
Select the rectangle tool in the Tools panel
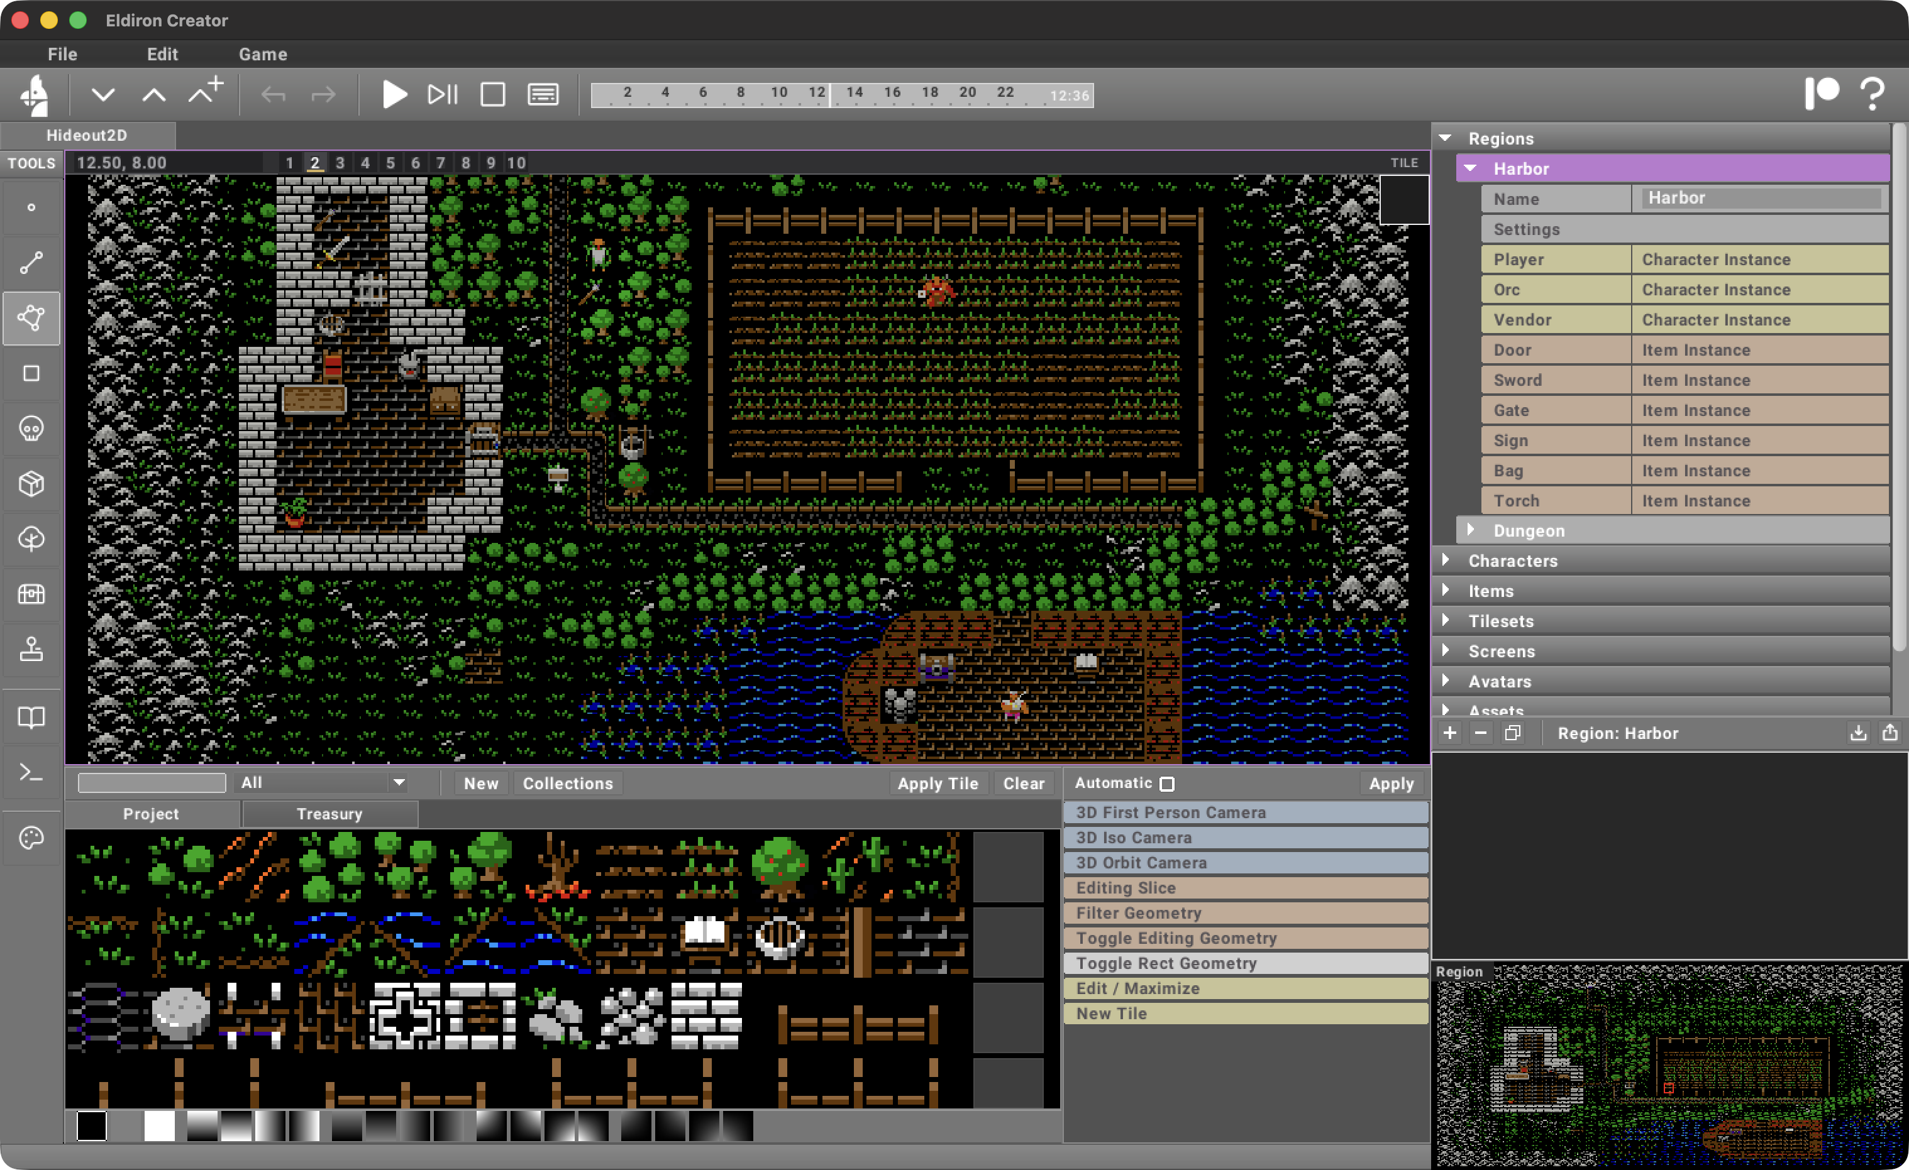[x=31, y=373]
